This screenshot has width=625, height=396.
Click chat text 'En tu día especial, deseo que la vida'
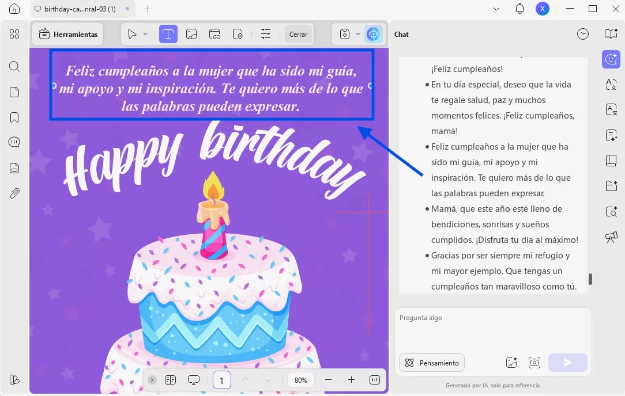501,85
